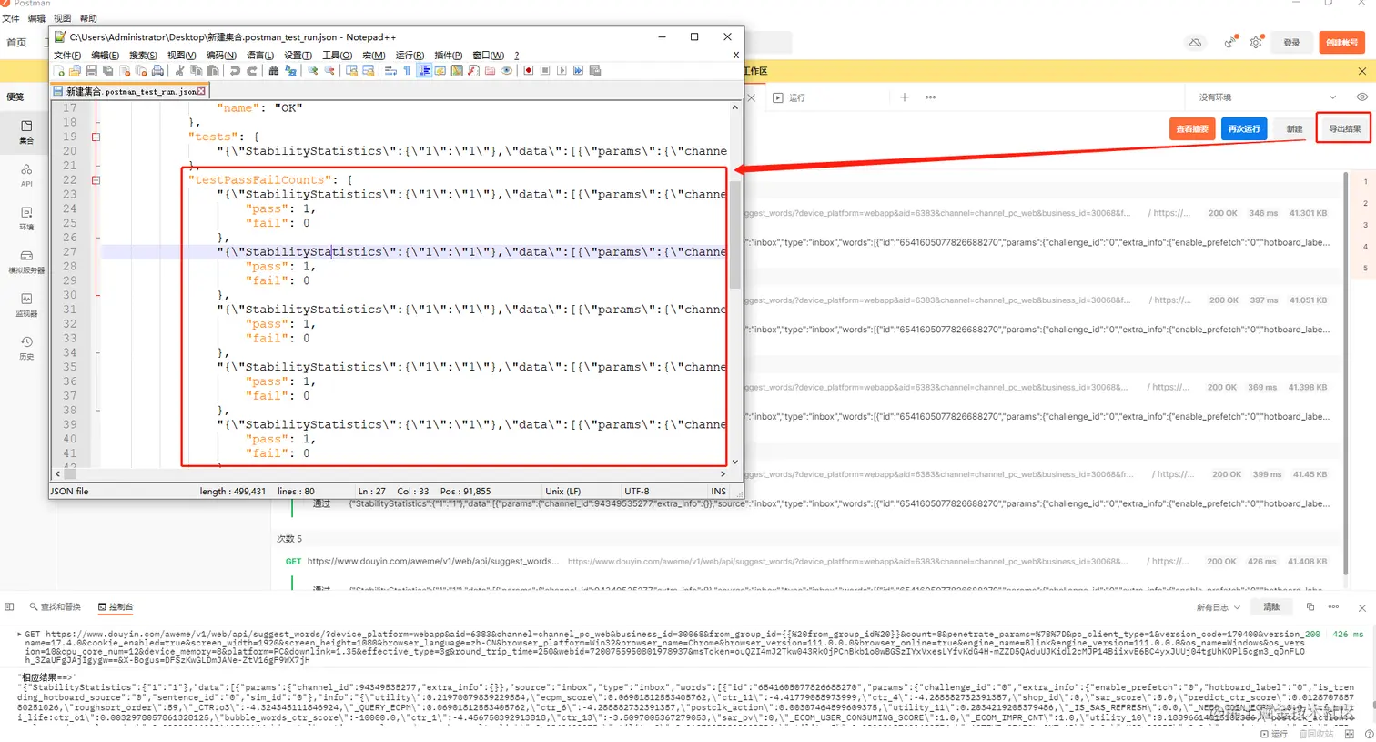1376x742 pixels.
Task: Collapse the "testPassFailCounts" fold marker at line 22
Action: tap(96, 180)
